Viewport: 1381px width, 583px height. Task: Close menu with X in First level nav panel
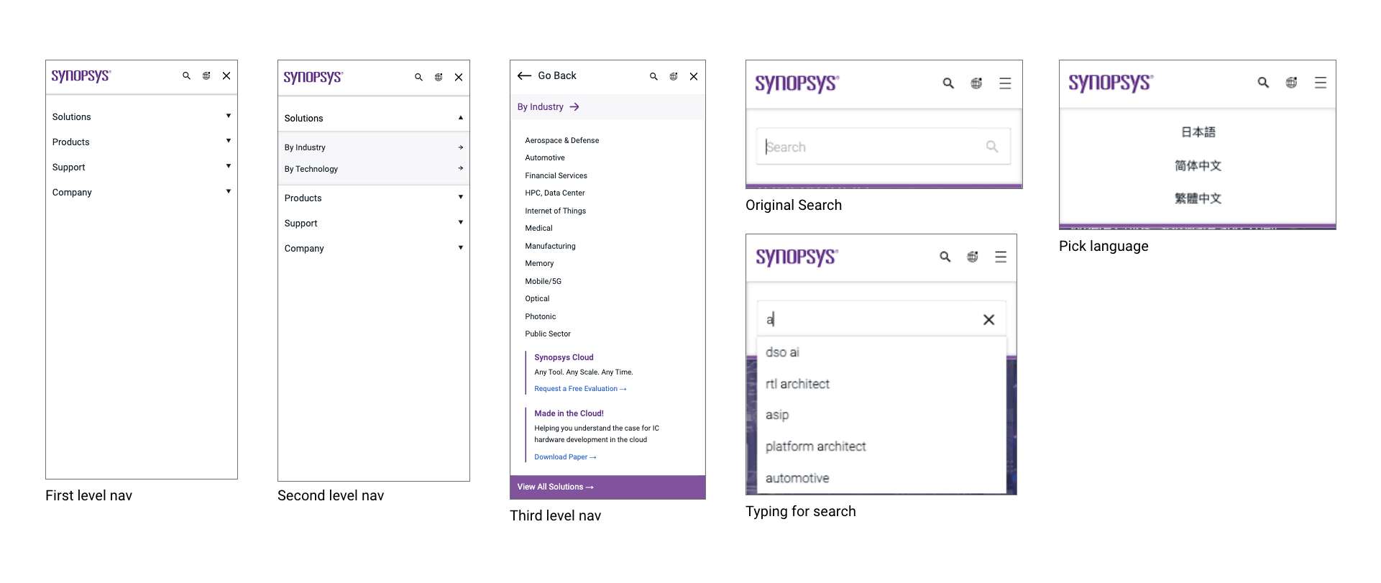(226, 75)
